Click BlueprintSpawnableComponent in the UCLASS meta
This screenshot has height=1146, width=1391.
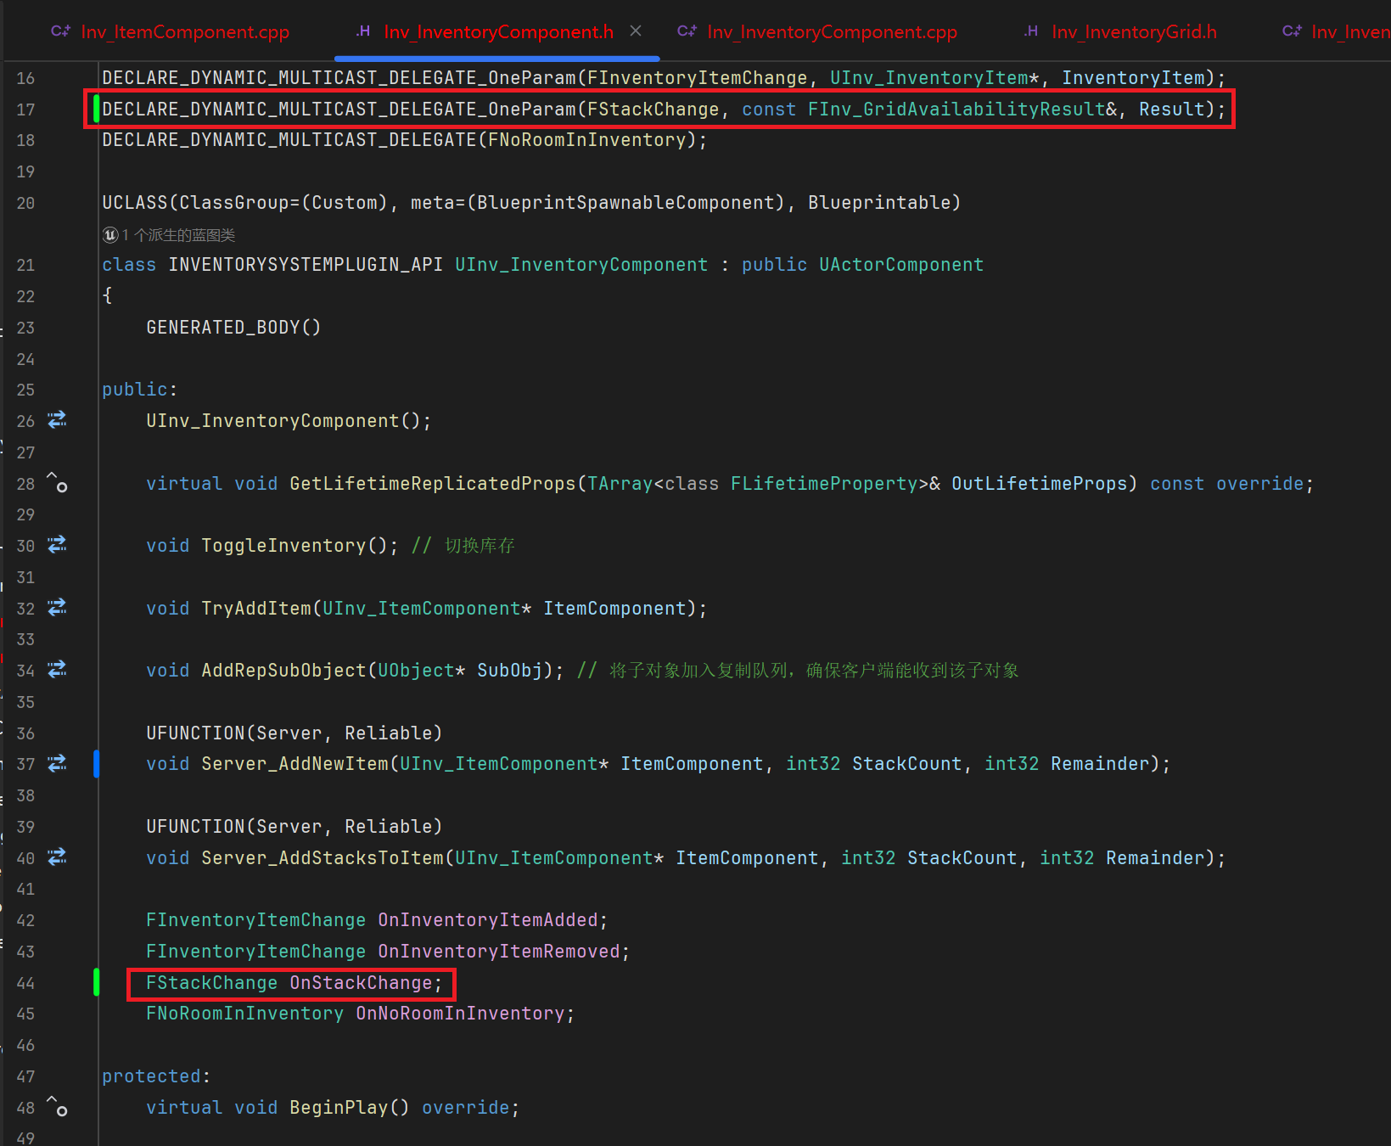pos(626,203)
